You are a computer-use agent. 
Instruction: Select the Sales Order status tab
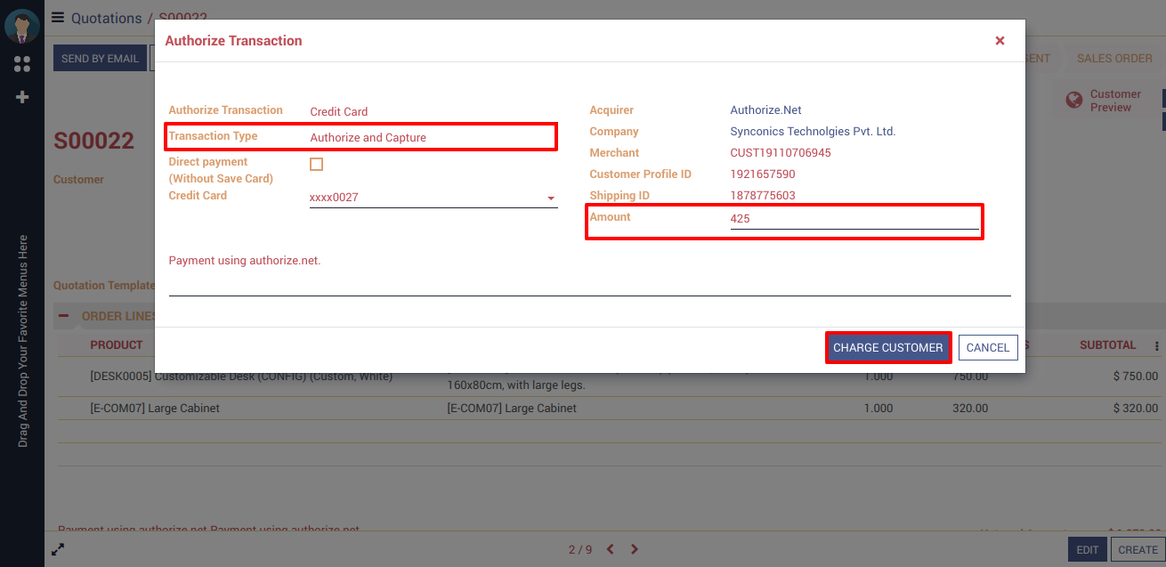[x=1114, y=59]
